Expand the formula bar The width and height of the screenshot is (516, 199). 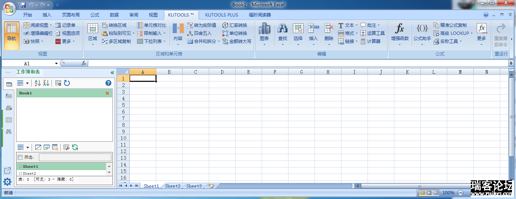511,64
